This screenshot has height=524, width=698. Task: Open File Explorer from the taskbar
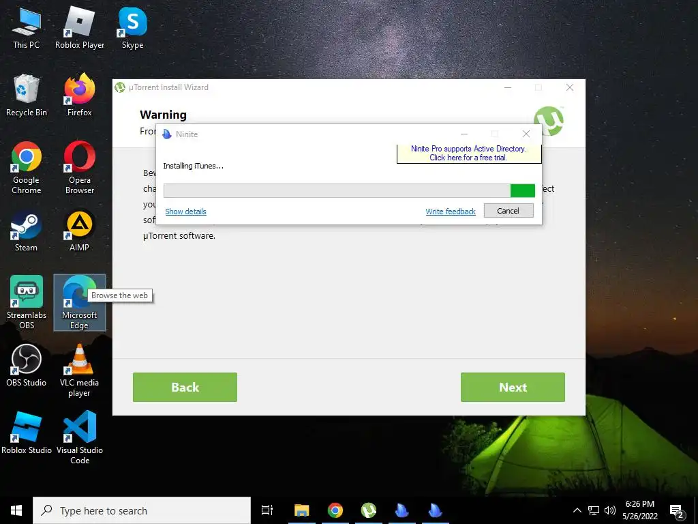pyautogui.click(x=302, y=510)
